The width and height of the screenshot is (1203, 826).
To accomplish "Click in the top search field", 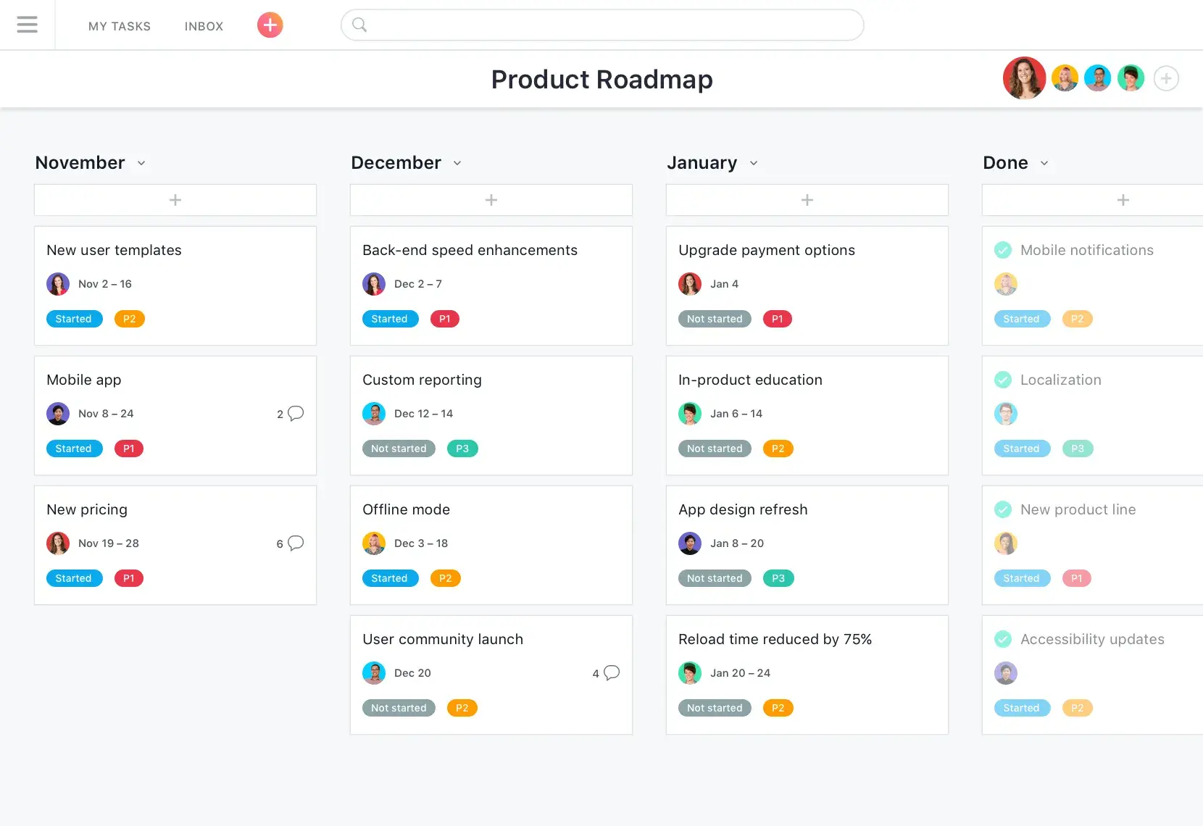I will 601,25.
